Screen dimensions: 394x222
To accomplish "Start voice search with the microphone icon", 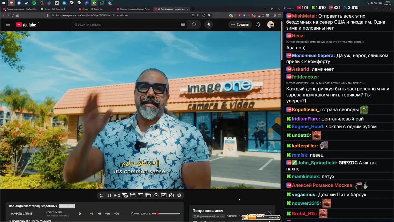I will [209, 24].
